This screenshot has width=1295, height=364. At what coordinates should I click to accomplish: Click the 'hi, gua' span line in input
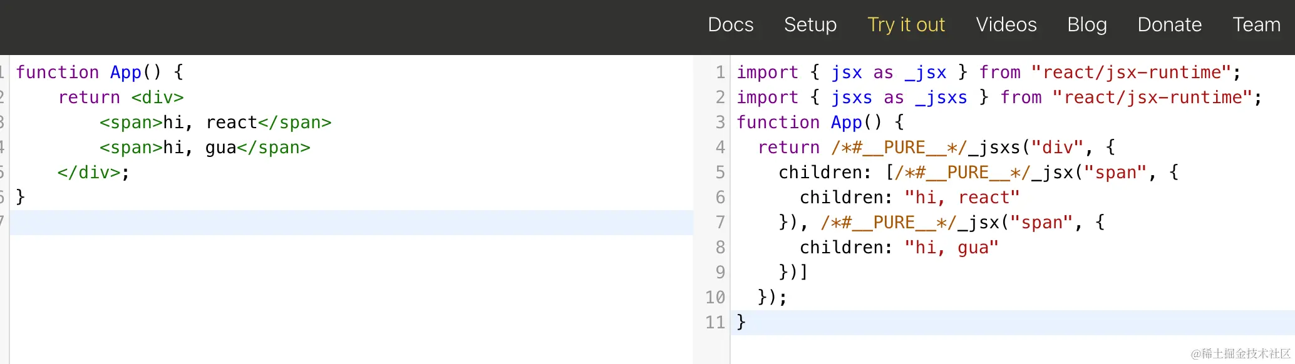[x=204, y=148]
